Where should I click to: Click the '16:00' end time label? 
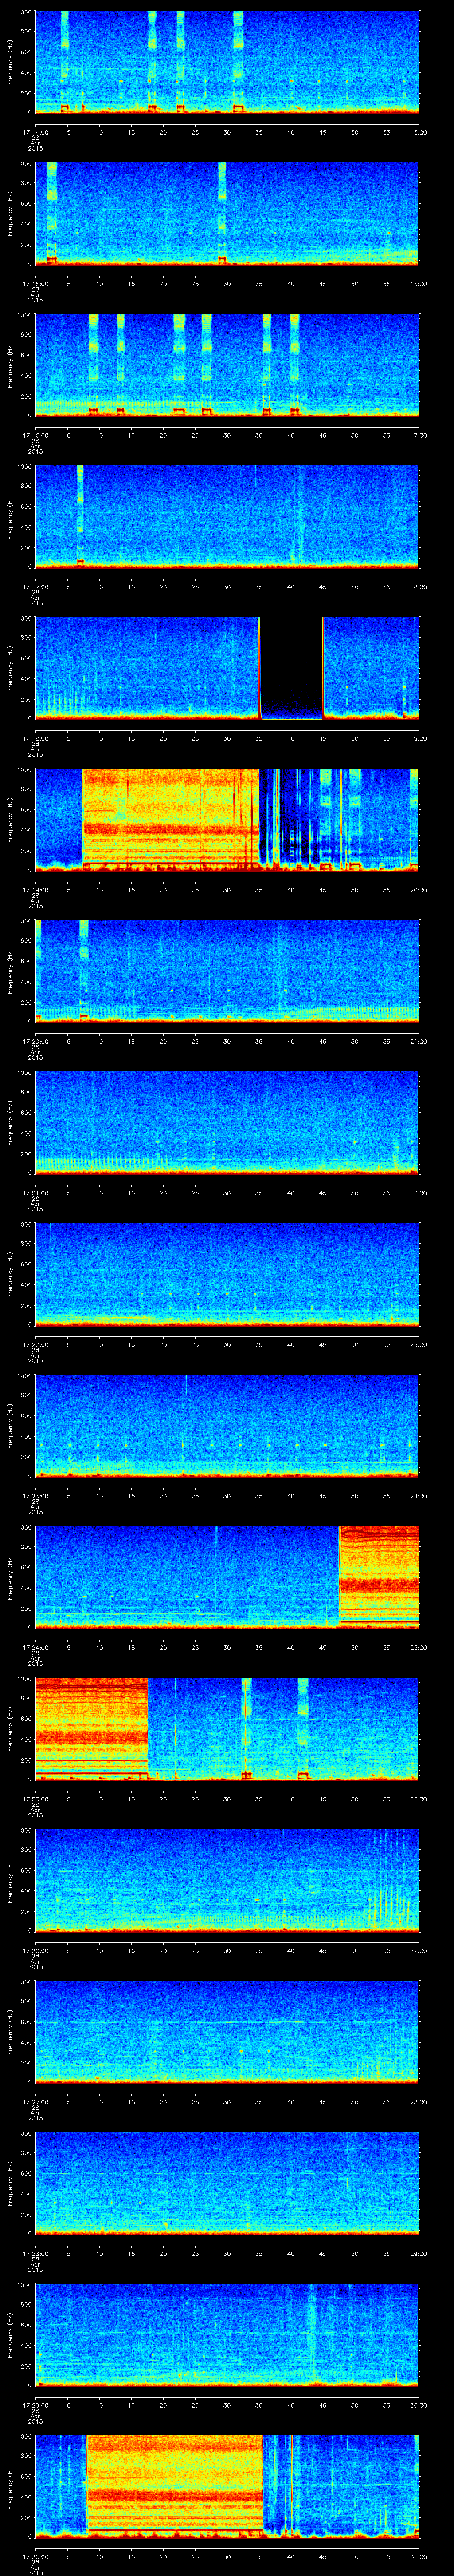pos(419,284)
